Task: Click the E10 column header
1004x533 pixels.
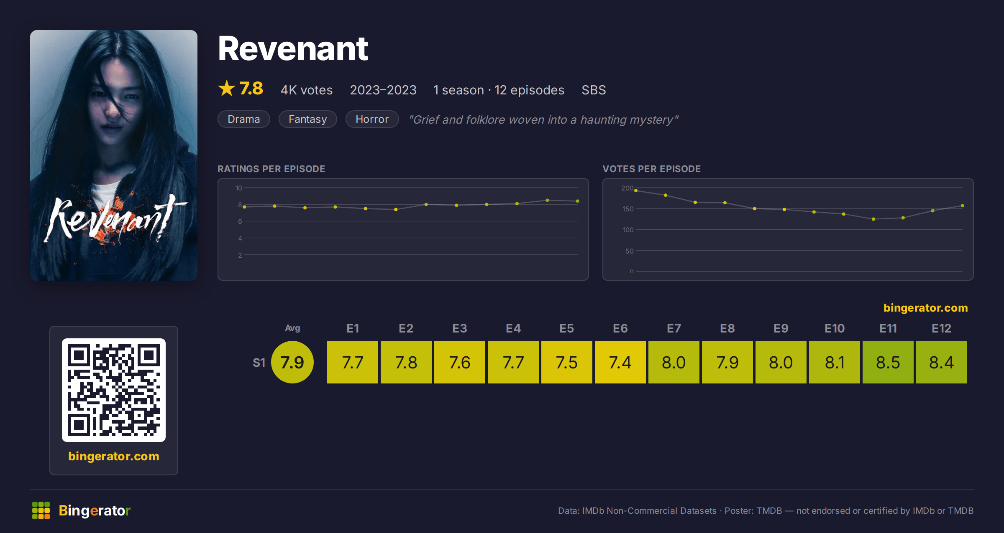Action: coord(835,328)
